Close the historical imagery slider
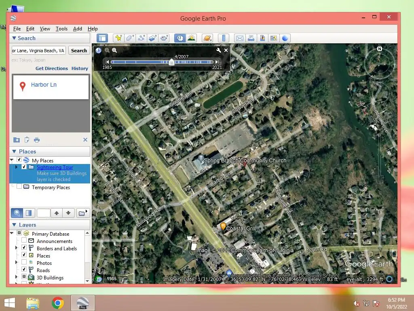 point(226,50)
